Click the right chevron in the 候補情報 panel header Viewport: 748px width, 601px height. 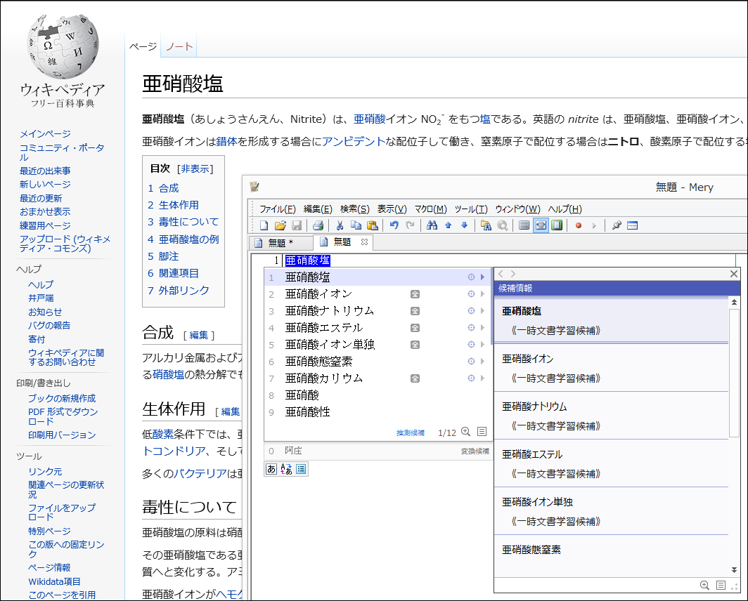click(511, 274)
